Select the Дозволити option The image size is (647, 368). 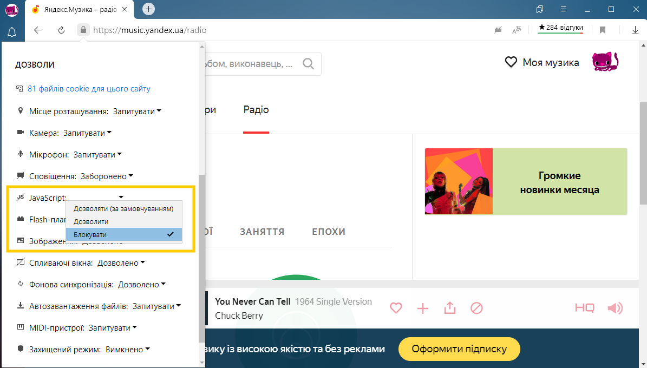(x=124, y=221)
